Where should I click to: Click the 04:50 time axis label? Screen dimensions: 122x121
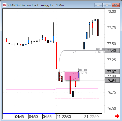(x=33, y=117)
